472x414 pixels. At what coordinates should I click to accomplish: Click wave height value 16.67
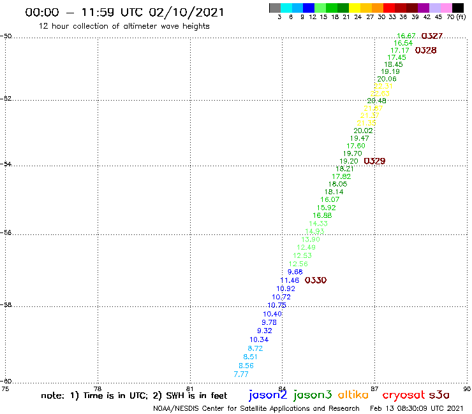(x=406, y=36)
